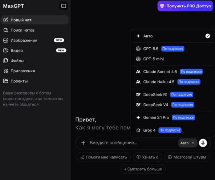Viewport: 215px width, 180px height.
Task: Click По подписке badge on Gemini 3.1 Pro
Action: tap(183, 117)
